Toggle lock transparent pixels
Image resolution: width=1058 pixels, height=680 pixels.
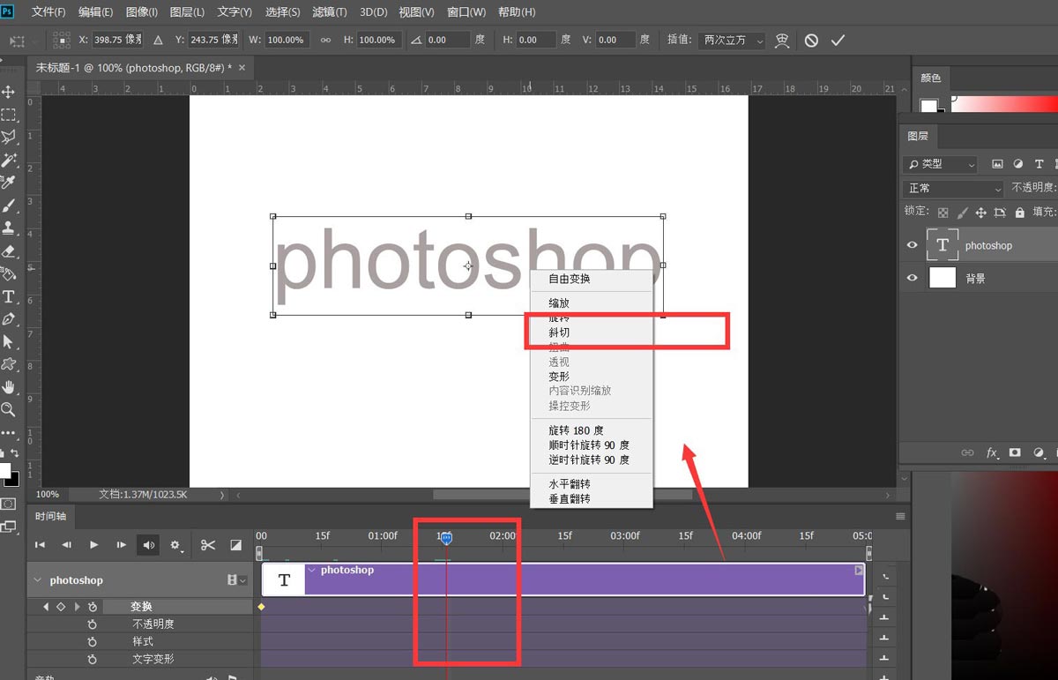coord(943,213)
